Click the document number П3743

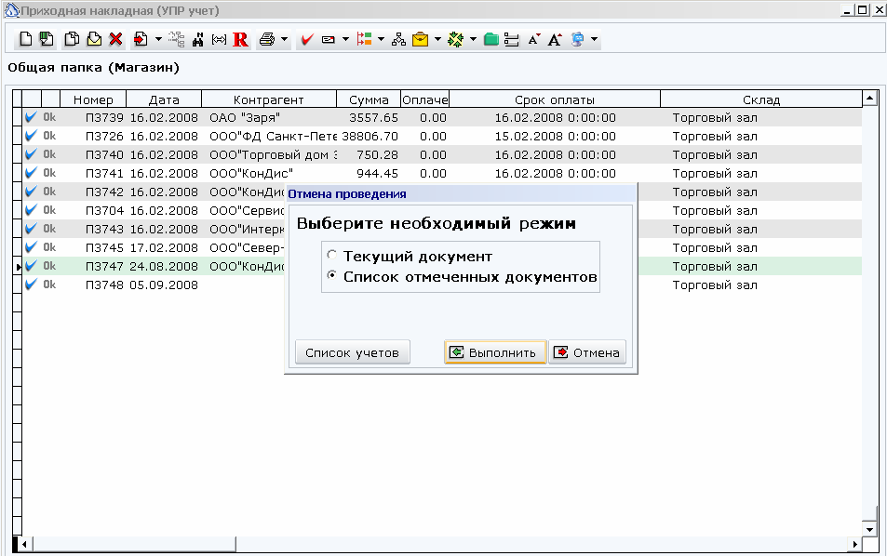point(104,229)
